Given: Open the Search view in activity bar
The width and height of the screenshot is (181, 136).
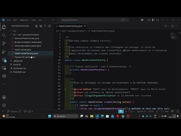Looking at the screenshot, I should pyautogui.click(x=4, y=35).
